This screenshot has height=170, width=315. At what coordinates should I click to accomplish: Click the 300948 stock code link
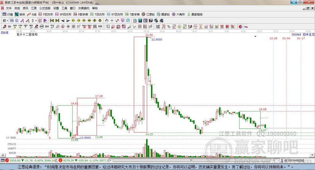pyautogui.click(x=296, y=34)
